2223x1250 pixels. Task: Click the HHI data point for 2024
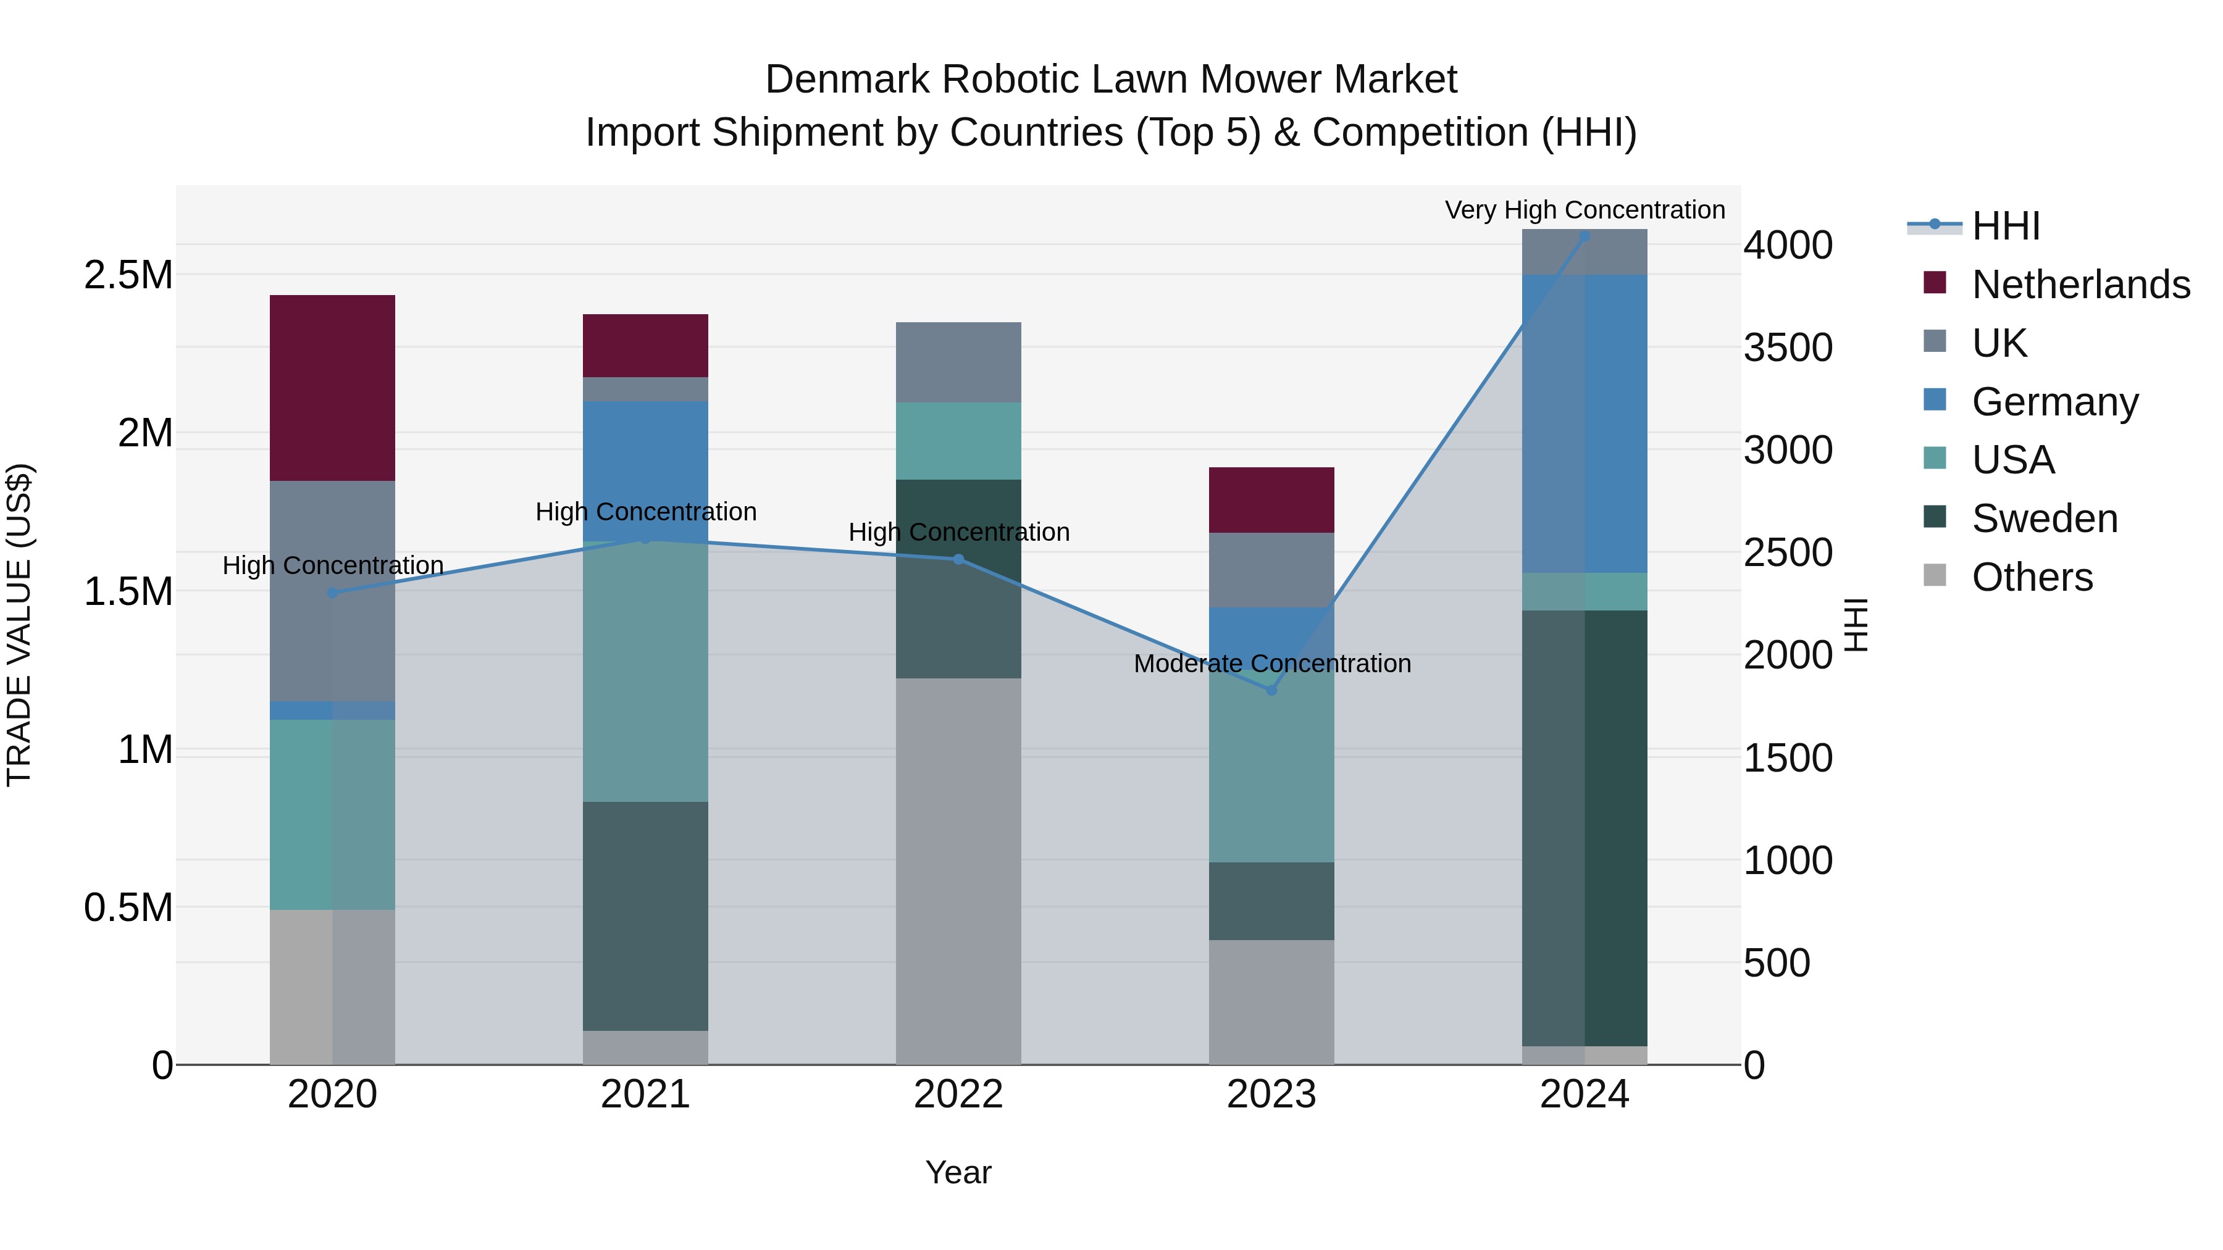(x=1585, y=236)
